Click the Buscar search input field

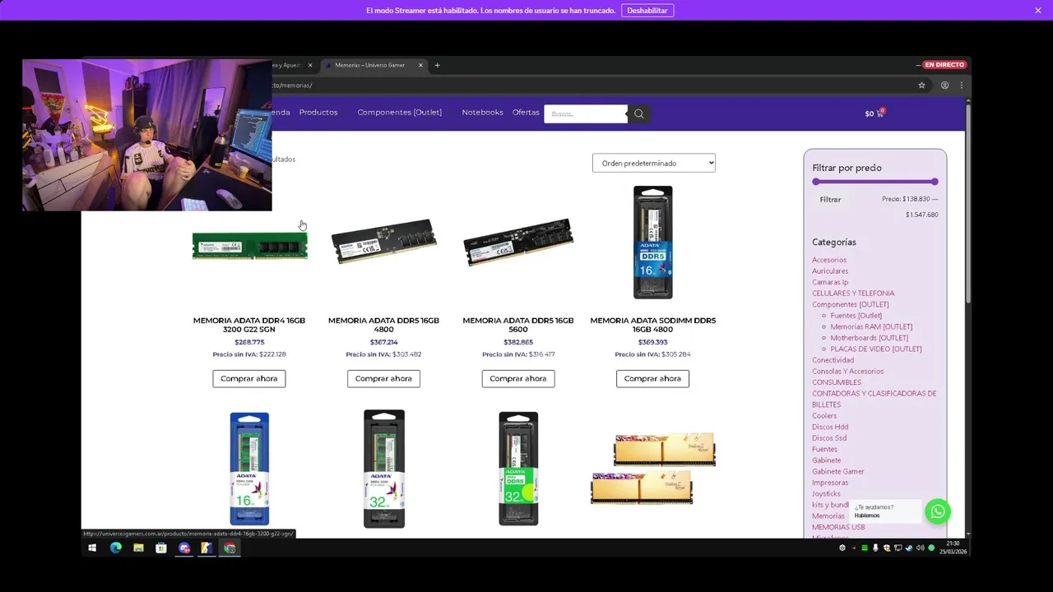click(x=586, y=113)
